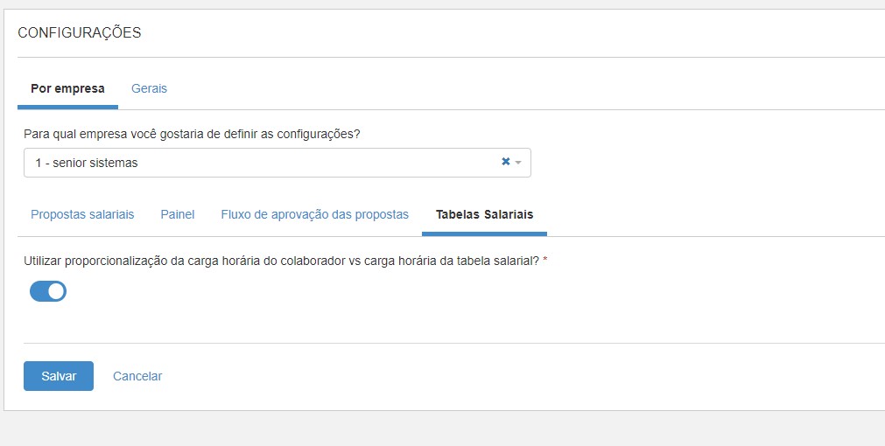This screenshot has height=446, width=885.
Task: Open the company dropdown arrow
Action: pyautogui.click(x=518, y=163)
